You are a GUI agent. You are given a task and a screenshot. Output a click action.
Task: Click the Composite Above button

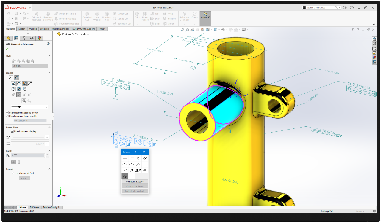[135, 182]
